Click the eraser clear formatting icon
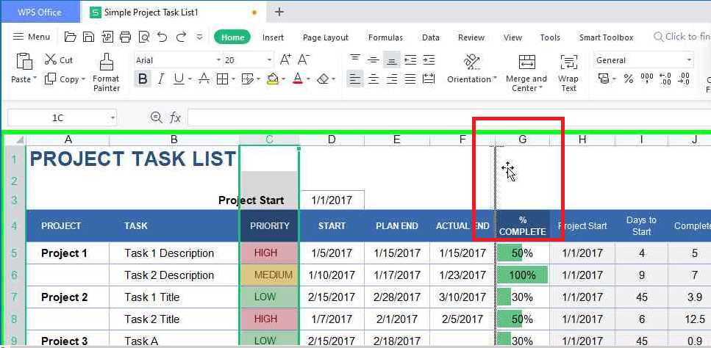Screen dimensions: 711x348 click(323, 79)
